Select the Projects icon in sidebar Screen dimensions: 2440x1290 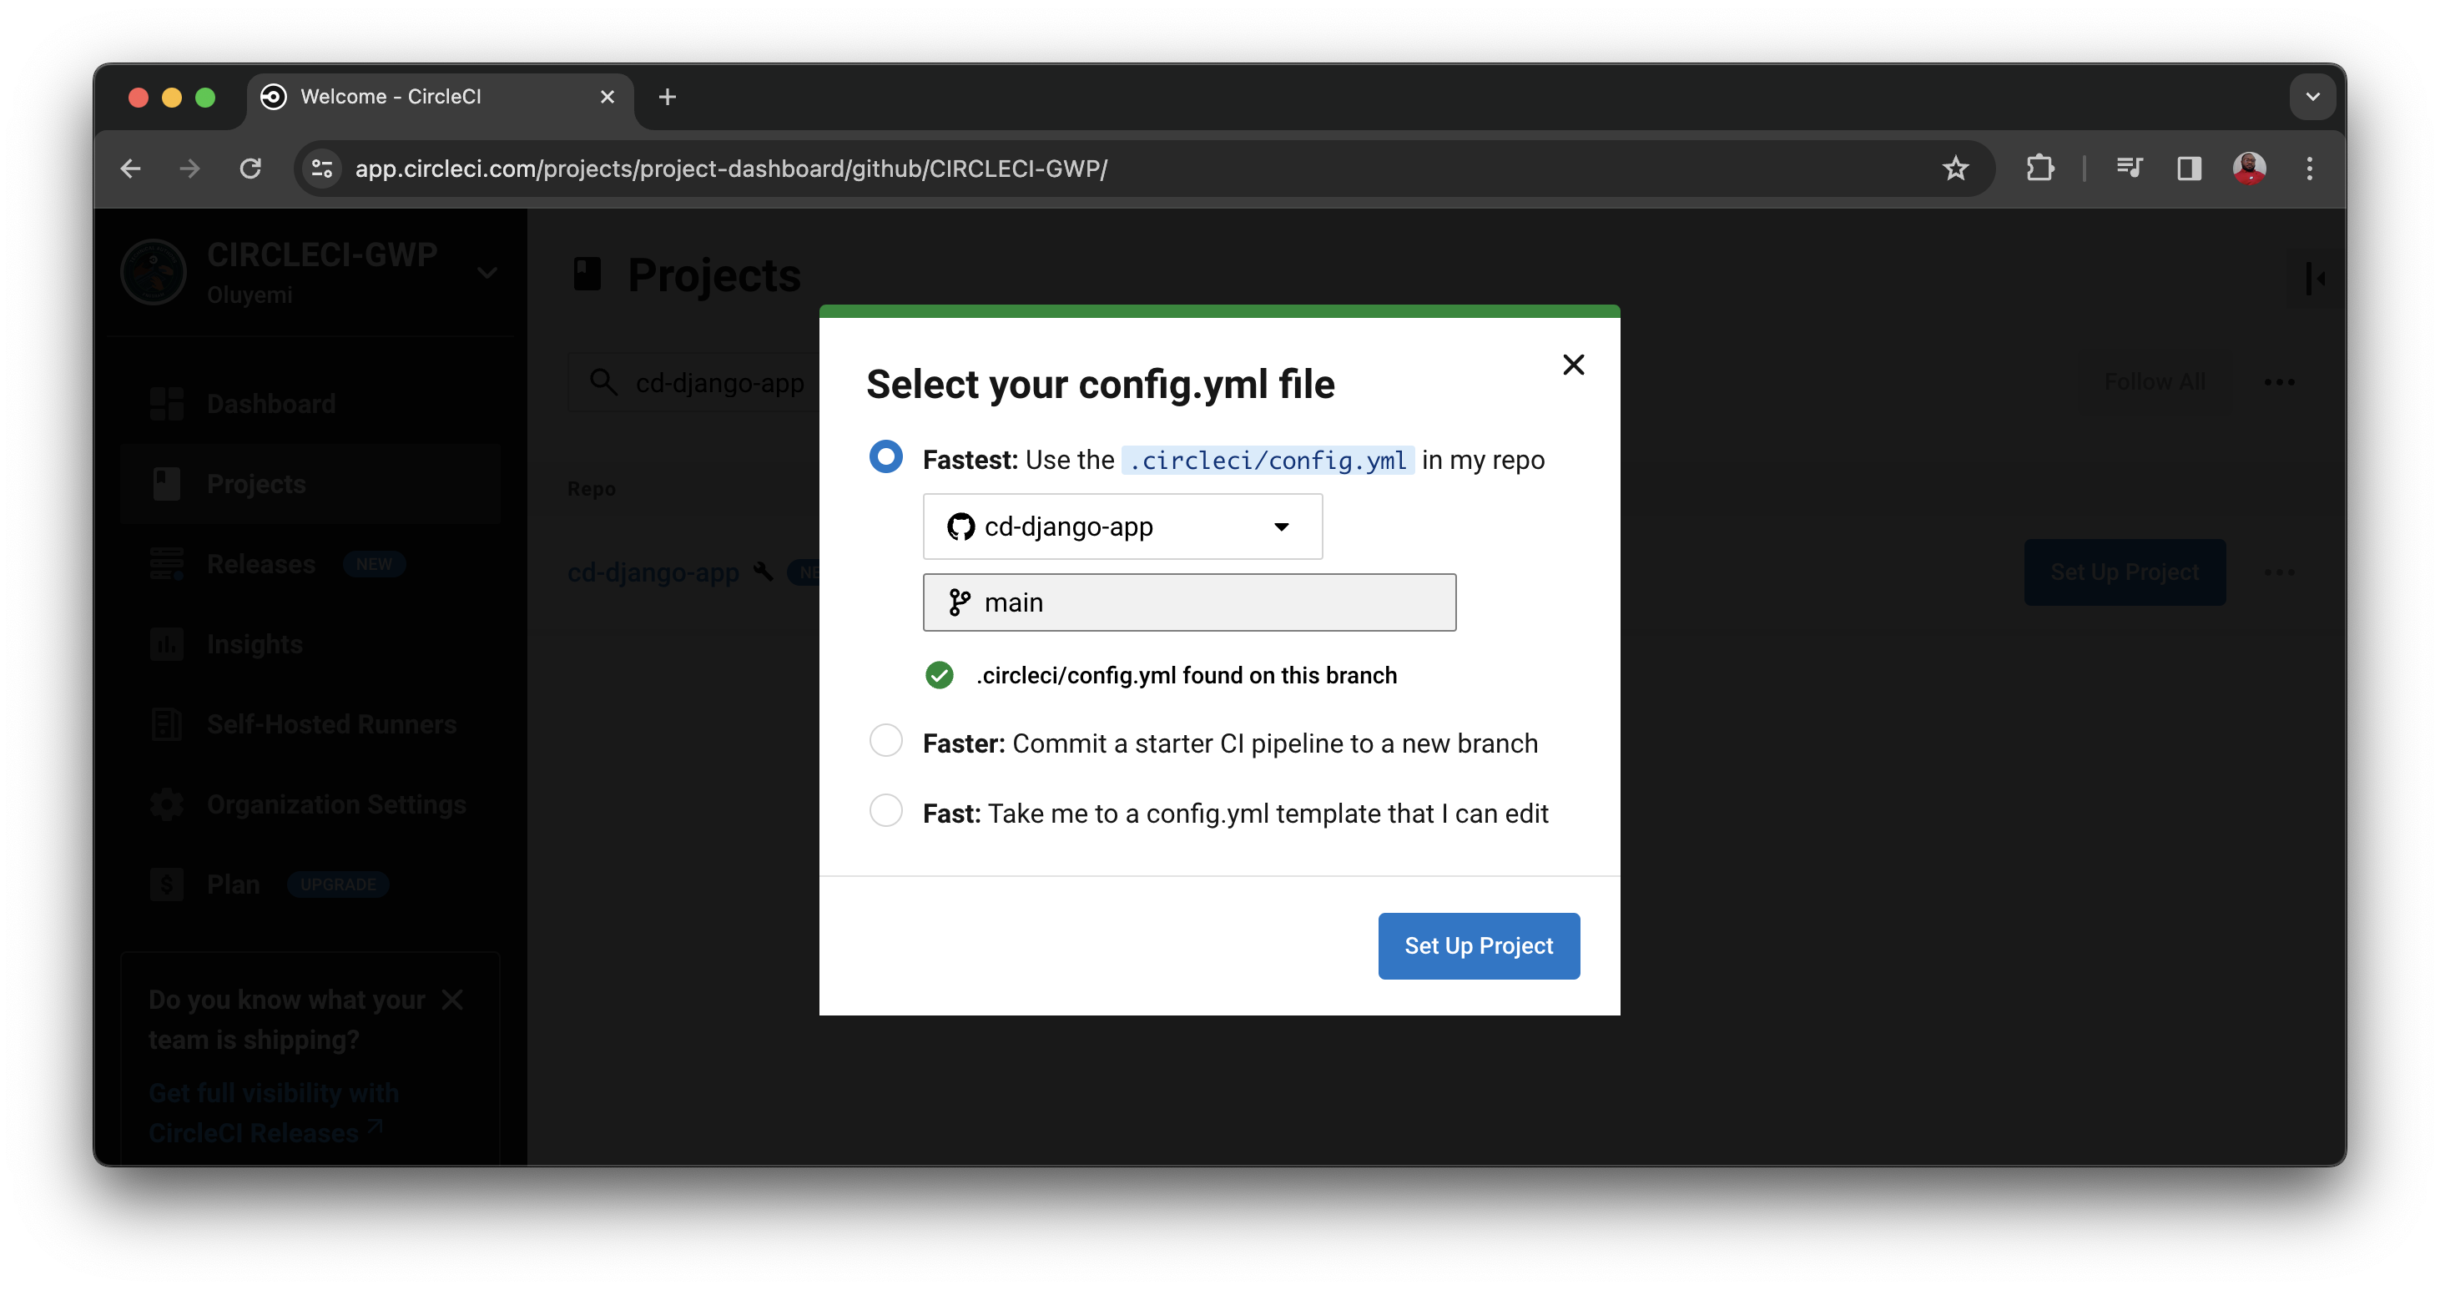tap(167, 483)
